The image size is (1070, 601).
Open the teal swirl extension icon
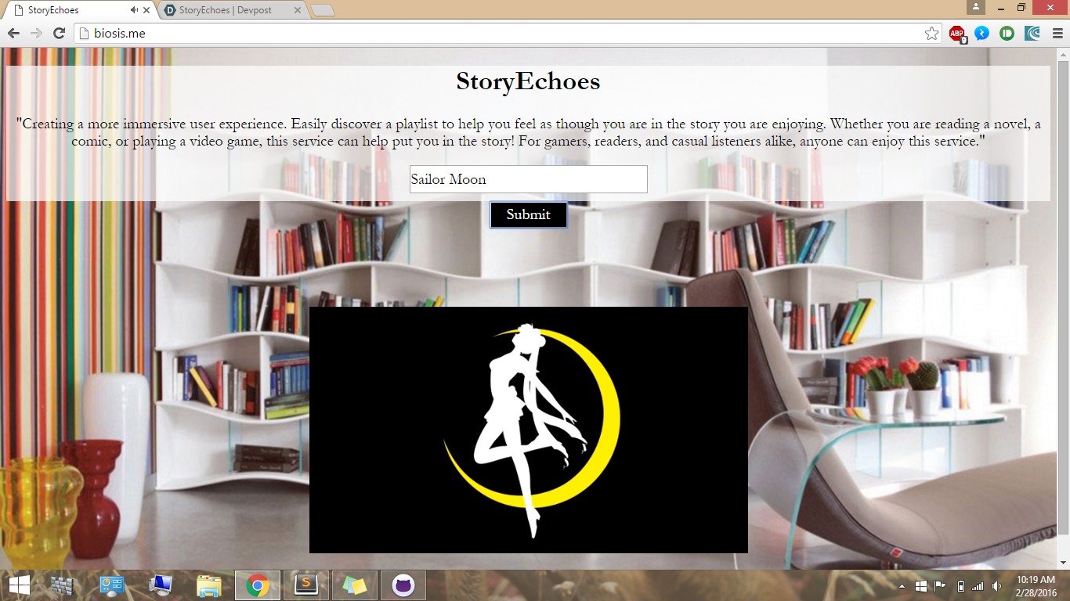click(x=1032, y=34)
